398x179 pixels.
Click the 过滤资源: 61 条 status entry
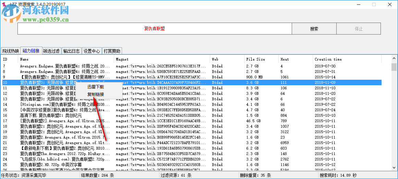click(176, 175)
